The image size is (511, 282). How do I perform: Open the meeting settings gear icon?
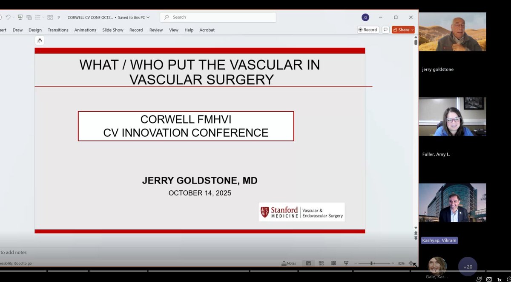[x=509, y=279]
